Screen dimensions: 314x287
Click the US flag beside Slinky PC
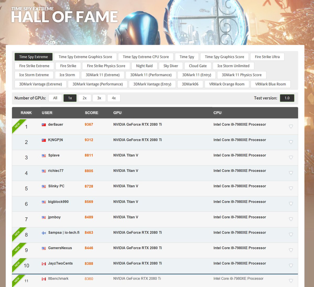pos(44,187)
